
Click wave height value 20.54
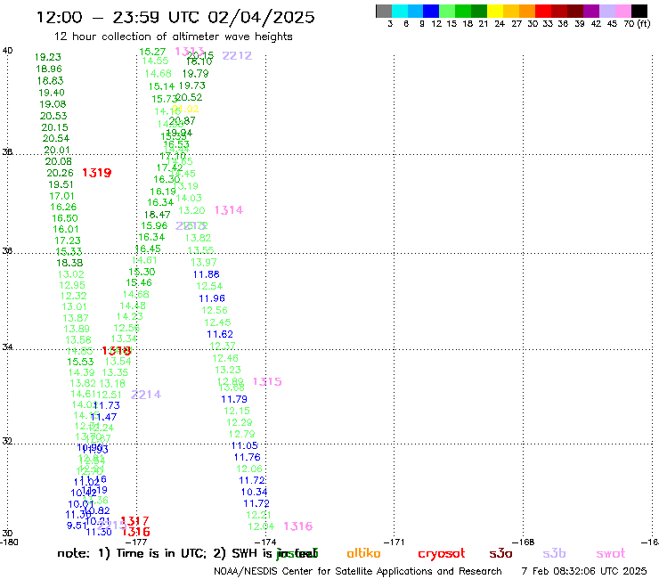coord(56,138)
